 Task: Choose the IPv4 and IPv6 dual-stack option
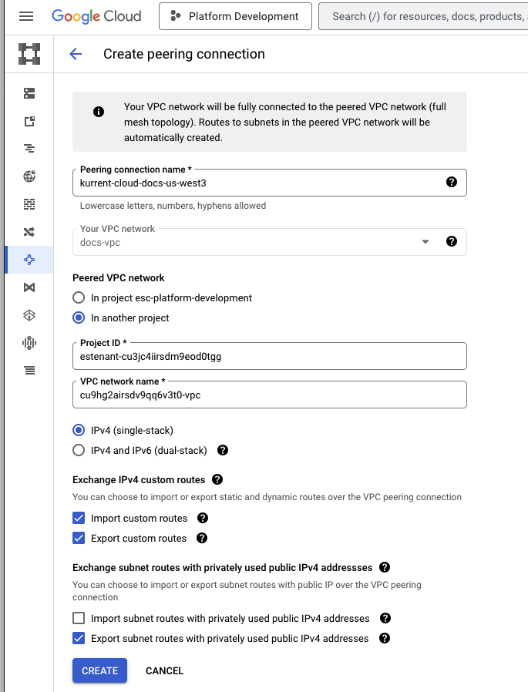pyautogui.click(x=78, y=449)
